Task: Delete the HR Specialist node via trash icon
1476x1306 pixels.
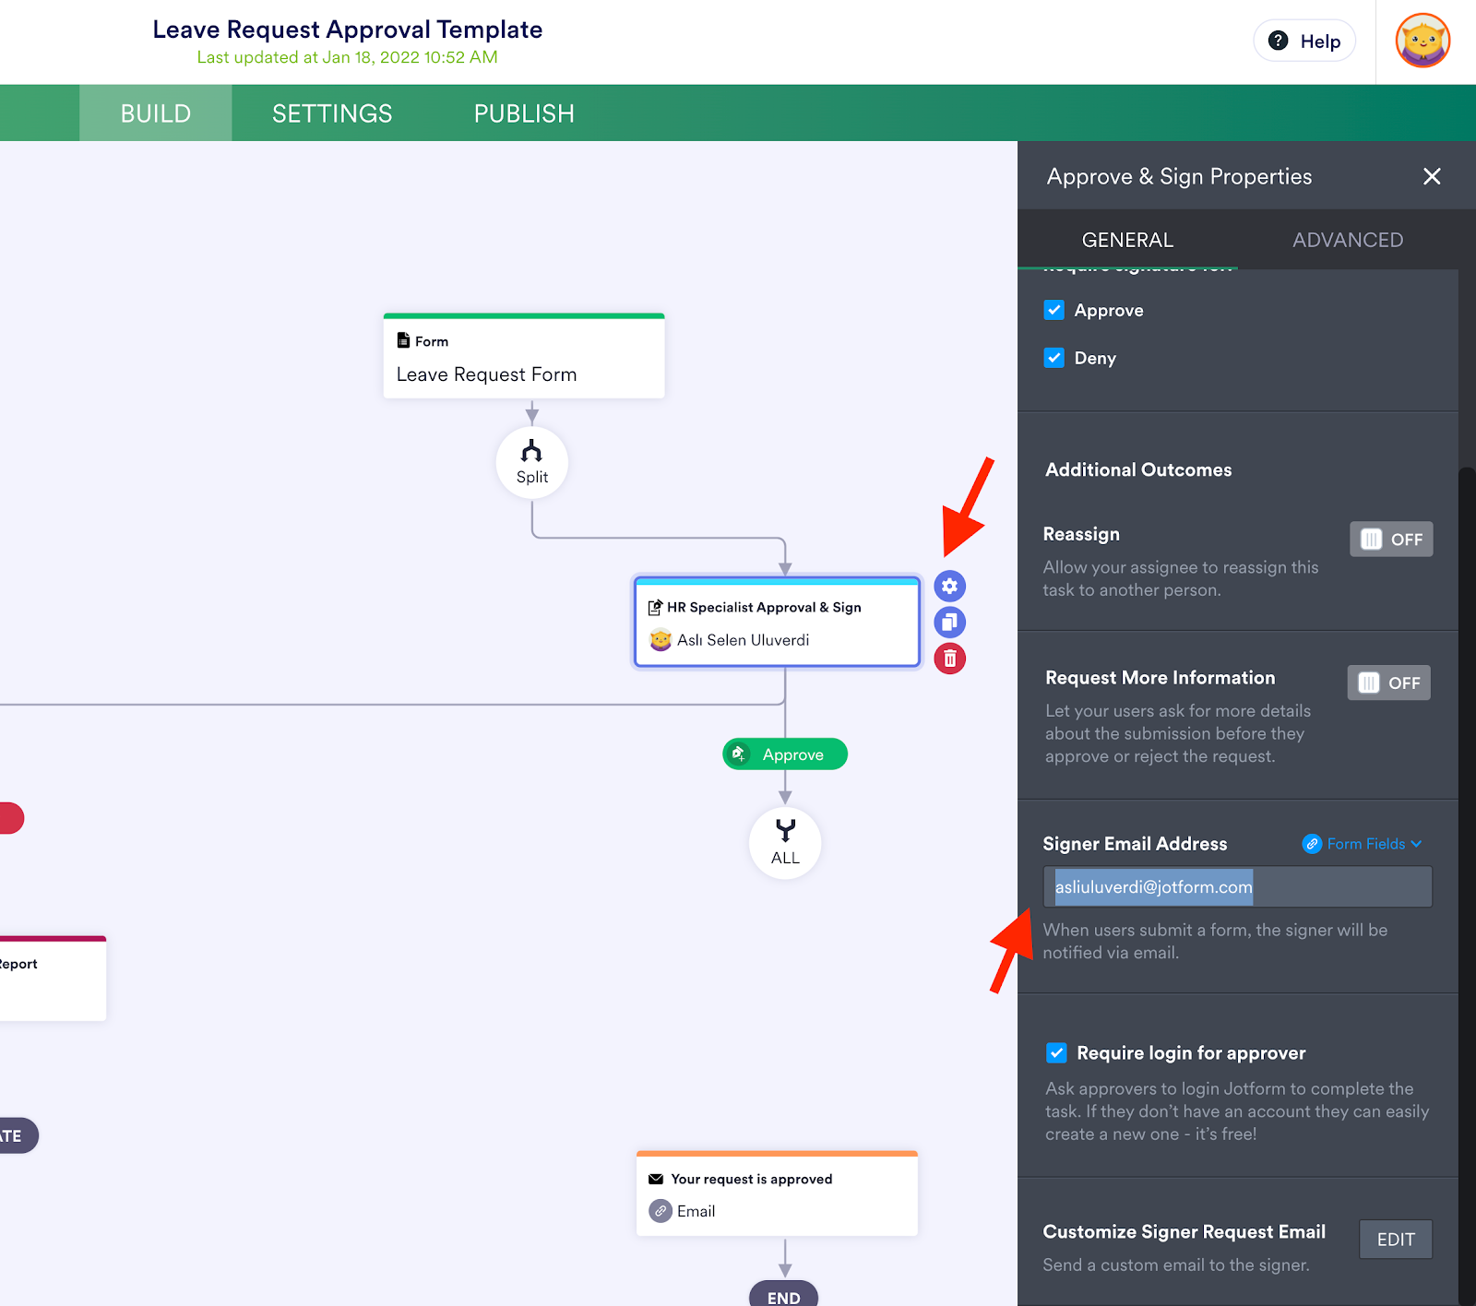Action: coord(949,659)
